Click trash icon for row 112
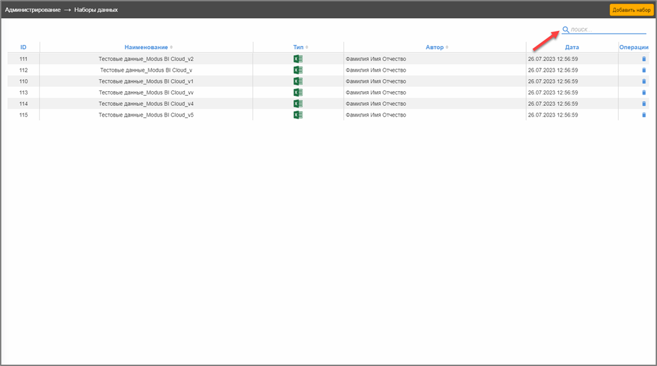Screen dimensions: 657x366 coord(643,70)
